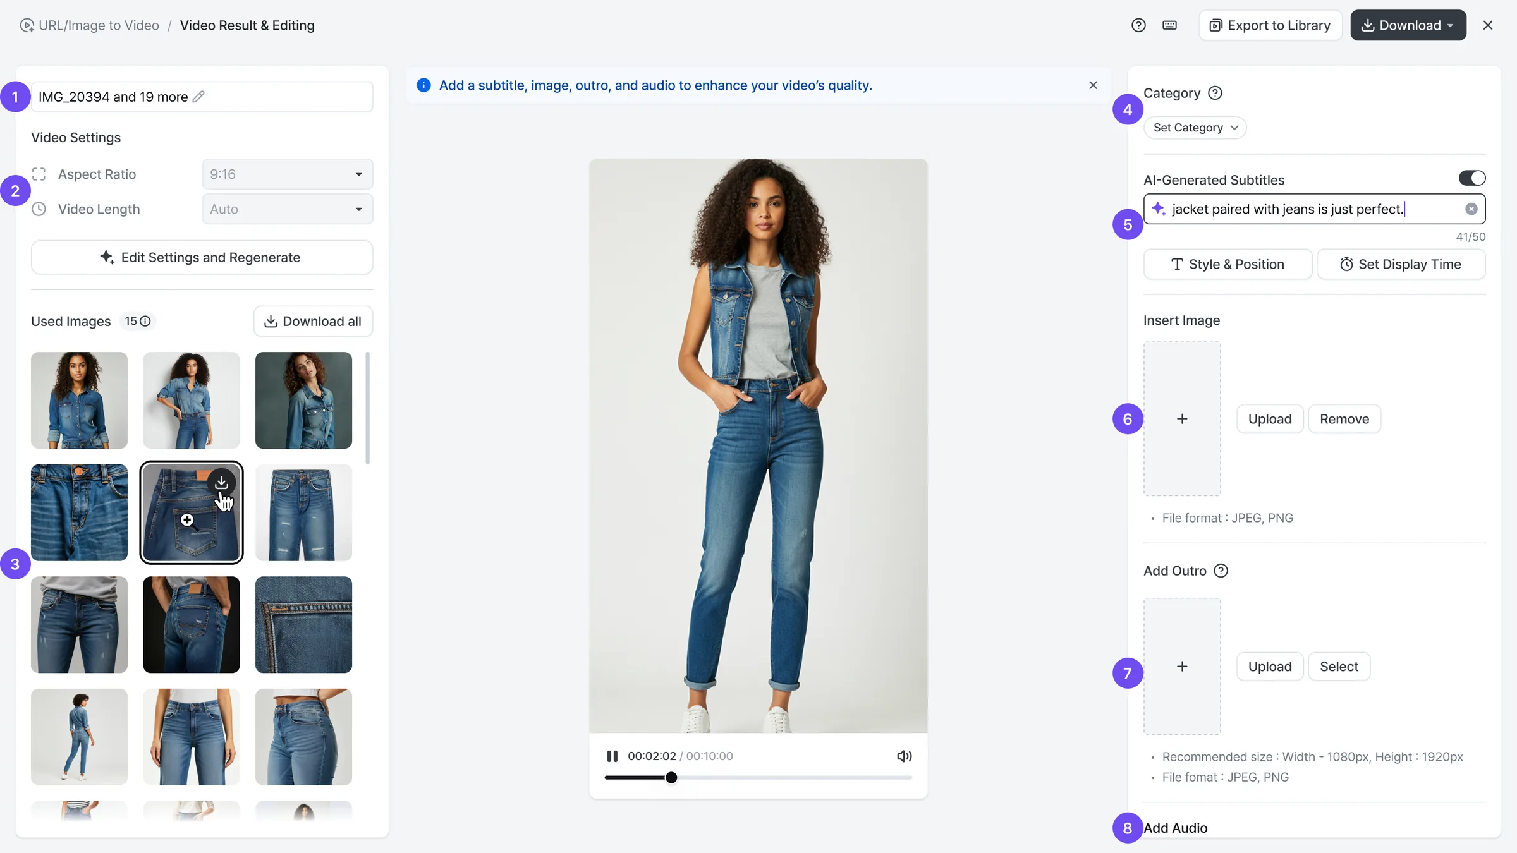Select first thumbnail of woman in denim shirt
The width and height of the screenshot is (1517, 853).
click(79, 401)
